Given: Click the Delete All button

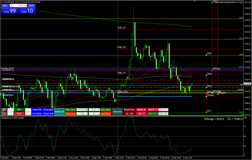Looking at the screenshot, I should pos(59,112).
